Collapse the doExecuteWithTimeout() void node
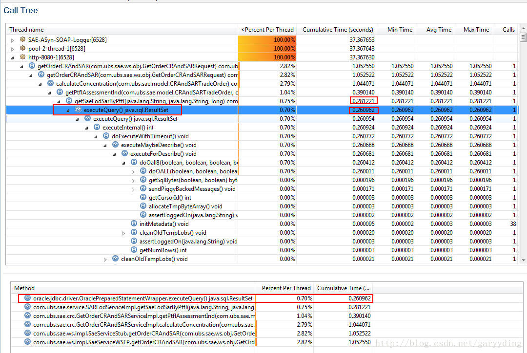The image size is (527, 353). click(96, 136)
